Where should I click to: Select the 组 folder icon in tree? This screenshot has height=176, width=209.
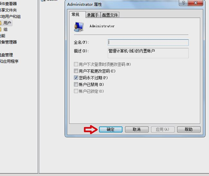pyautogui.click(x=1, y=29)
